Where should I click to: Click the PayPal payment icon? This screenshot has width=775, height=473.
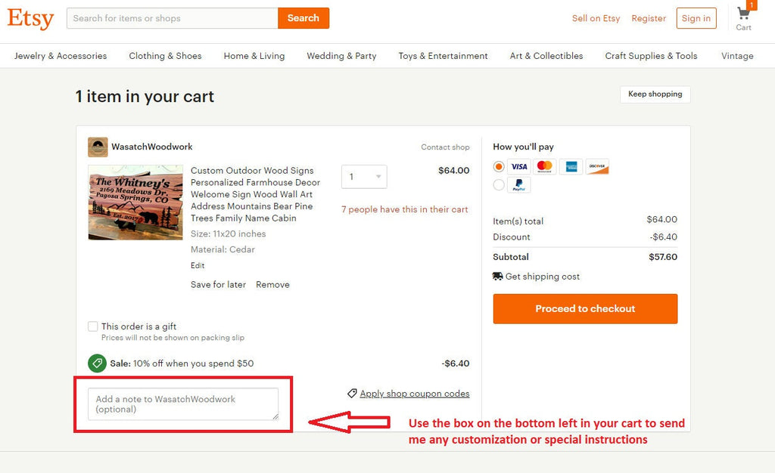[x=519, y=185]
